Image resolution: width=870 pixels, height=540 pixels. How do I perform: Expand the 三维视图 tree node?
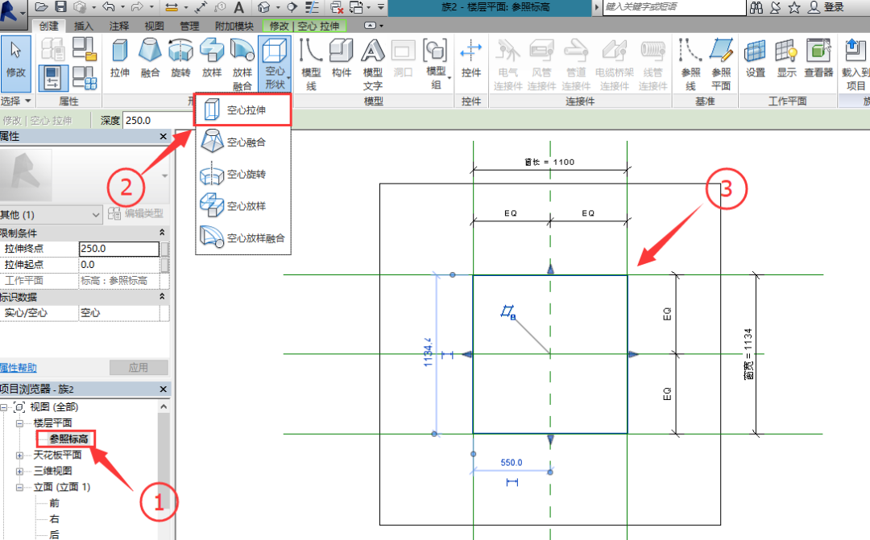point(19,472)
